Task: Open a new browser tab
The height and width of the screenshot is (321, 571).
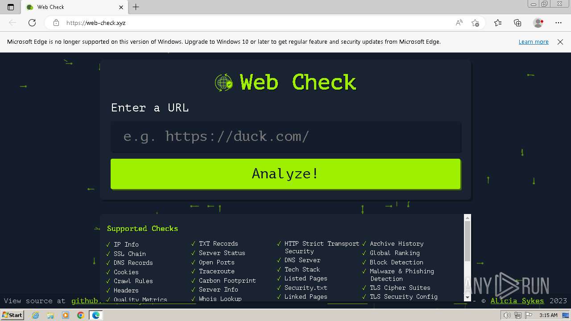Action: [x=136, y=7]
